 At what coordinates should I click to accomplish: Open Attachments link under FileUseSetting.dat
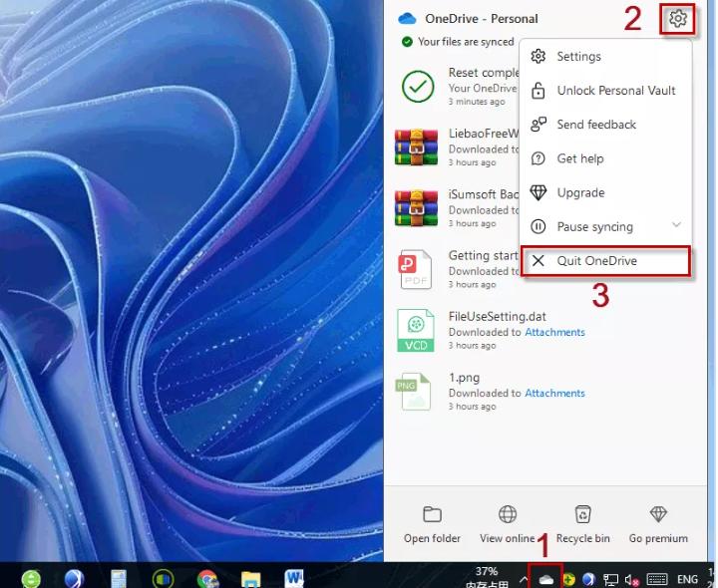click(554, 332)
